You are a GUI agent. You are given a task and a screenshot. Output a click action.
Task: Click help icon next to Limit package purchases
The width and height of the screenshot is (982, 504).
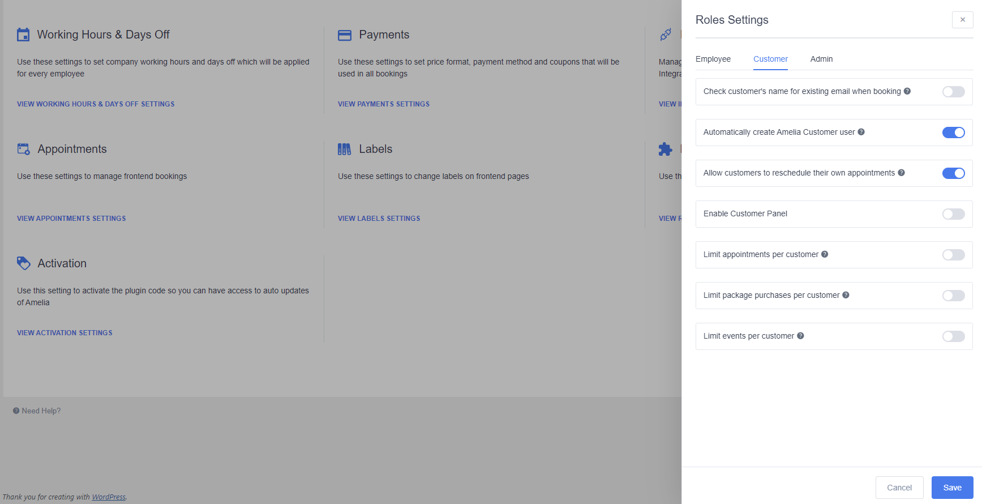(846, 295)
